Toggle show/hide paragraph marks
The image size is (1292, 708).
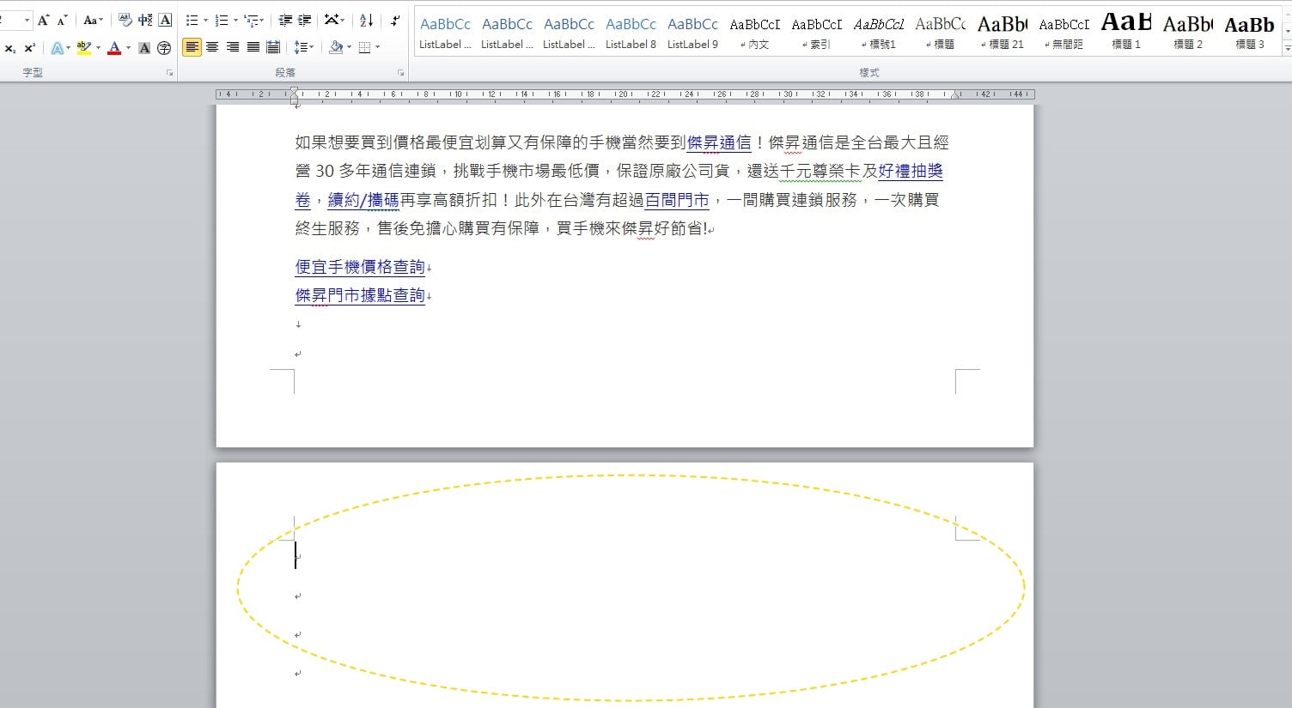(394, 21)
